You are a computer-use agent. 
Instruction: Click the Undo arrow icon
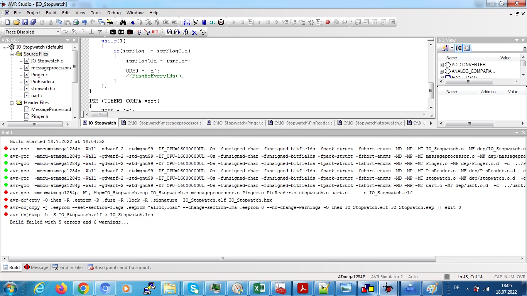(84, 22)
